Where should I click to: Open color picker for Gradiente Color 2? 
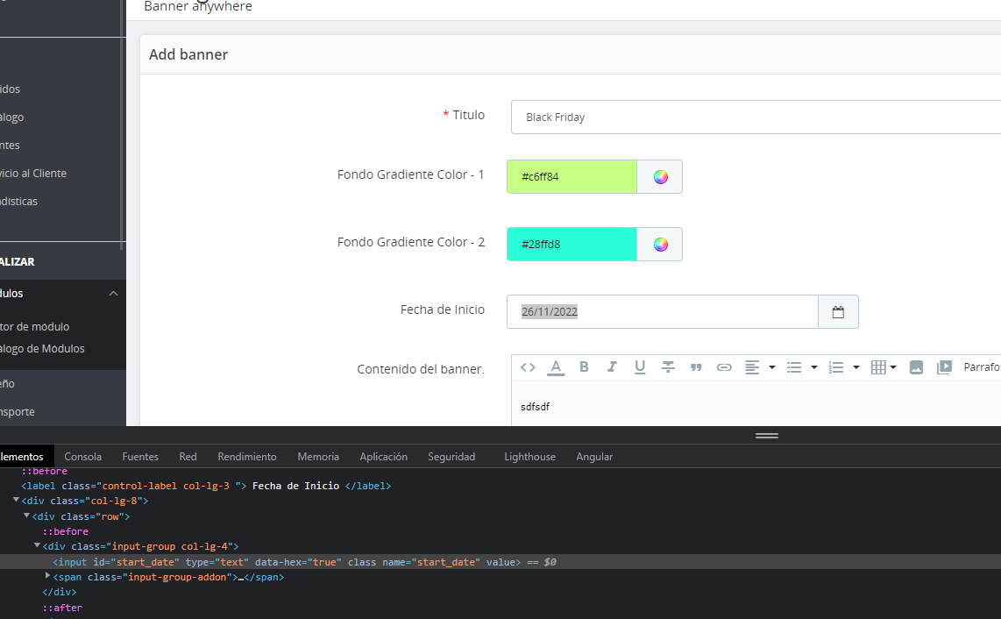point(660,245)
